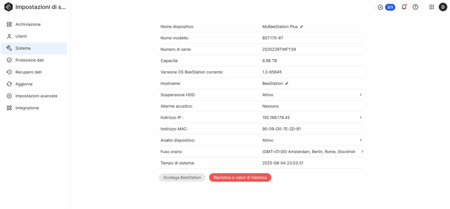The image size is (450, 209).
Task: Expand the Analisi dispositivo chevron
Action: [x=361, y=140]
